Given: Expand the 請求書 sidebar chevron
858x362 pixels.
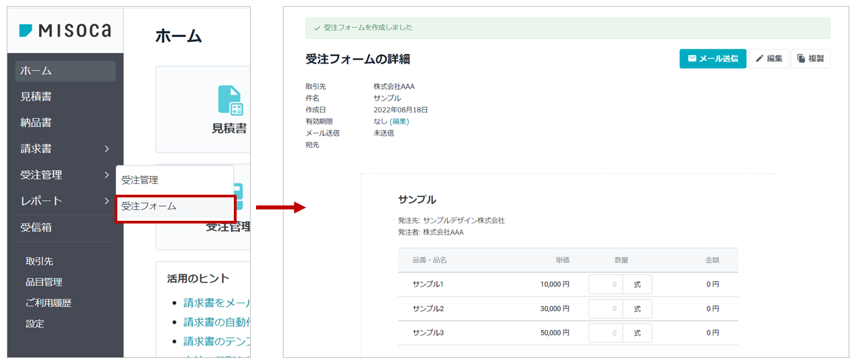Looking at the screenshot, I should pyautogui.click(x=107, y=149).
